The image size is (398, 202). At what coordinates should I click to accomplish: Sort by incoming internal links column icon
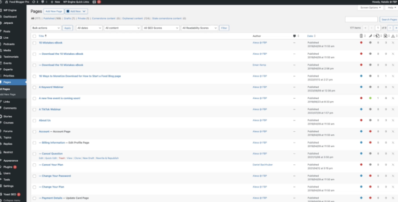tap(386, 36)
